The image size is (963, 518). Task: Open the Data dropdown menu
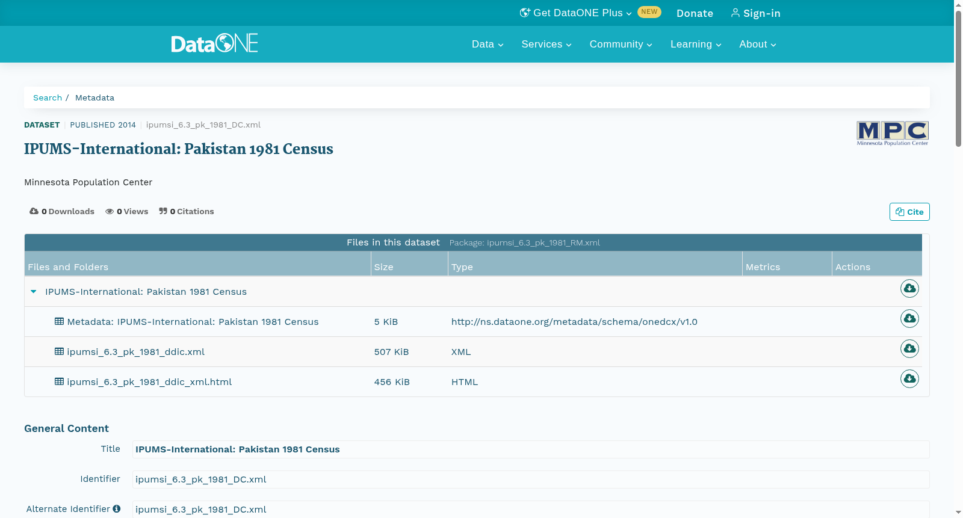pyautogui.click(x=488, y=44)
